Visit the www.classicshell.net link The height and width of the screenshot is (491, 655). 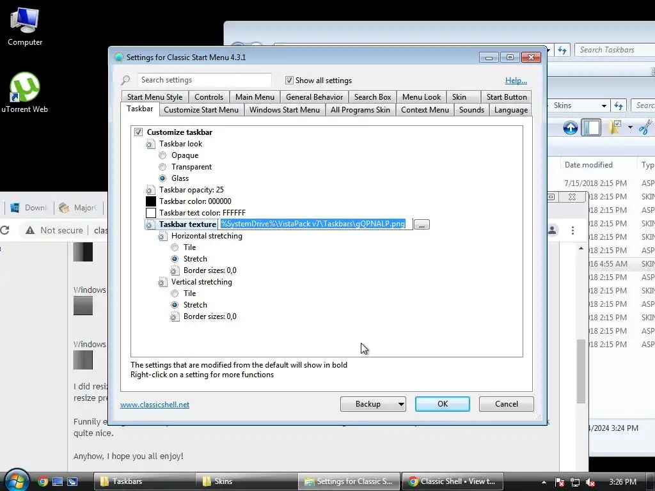click(155, 405)
